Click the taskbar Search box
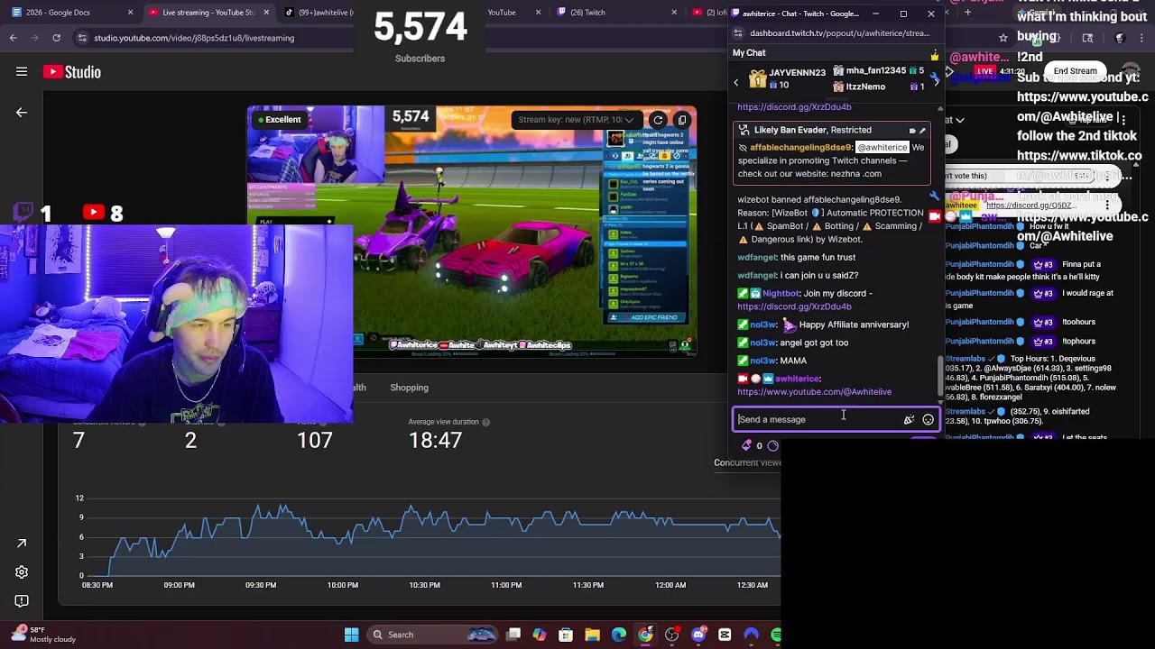Viewport: 1155px width, 649px height. pyautogui.click(x=434, y=635)
